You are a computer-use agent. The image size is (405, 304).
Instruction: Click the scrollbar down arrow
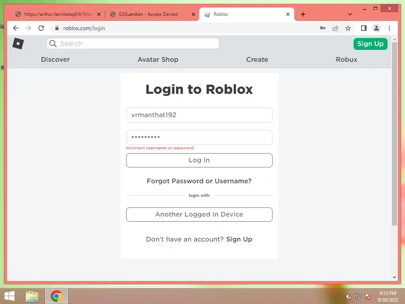coord(394,277)
